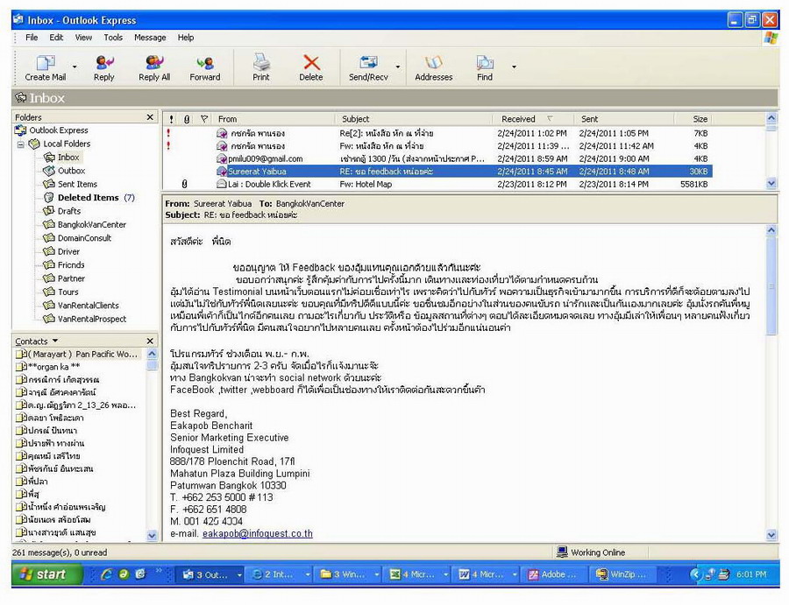Image resolution: width=789 pixels, height=605 pixels.
Task: Select the Sureerat Yaibua message row
Action: tap(437, 172)
